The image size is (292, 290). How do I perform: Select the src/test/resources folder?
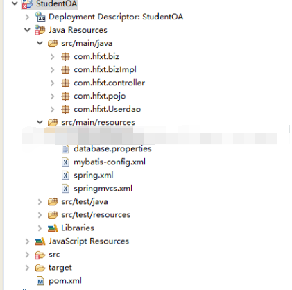(96, 215)
